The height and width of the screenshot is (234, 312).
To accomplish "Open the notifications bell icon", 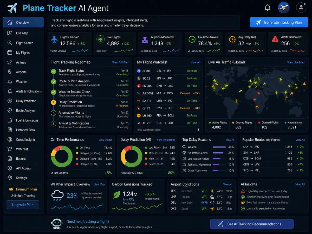I will [x=268, y=8].
